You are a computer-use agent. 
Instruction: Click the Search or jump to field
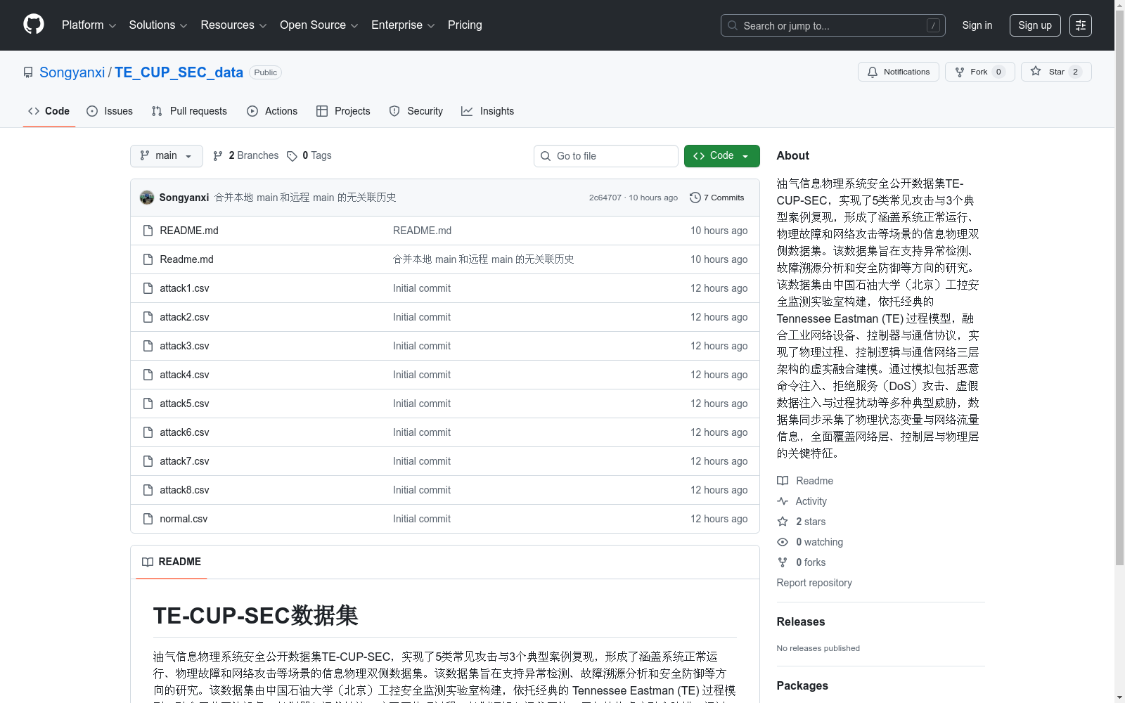(833, 25)
